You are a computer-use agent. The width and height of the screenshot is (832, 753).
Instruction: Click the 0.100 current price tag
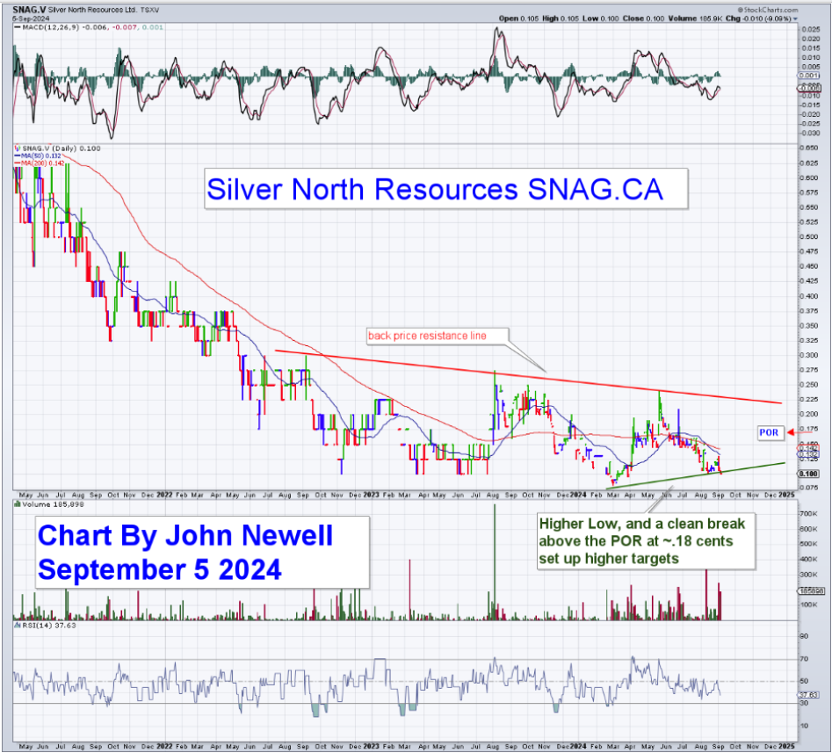808,474
